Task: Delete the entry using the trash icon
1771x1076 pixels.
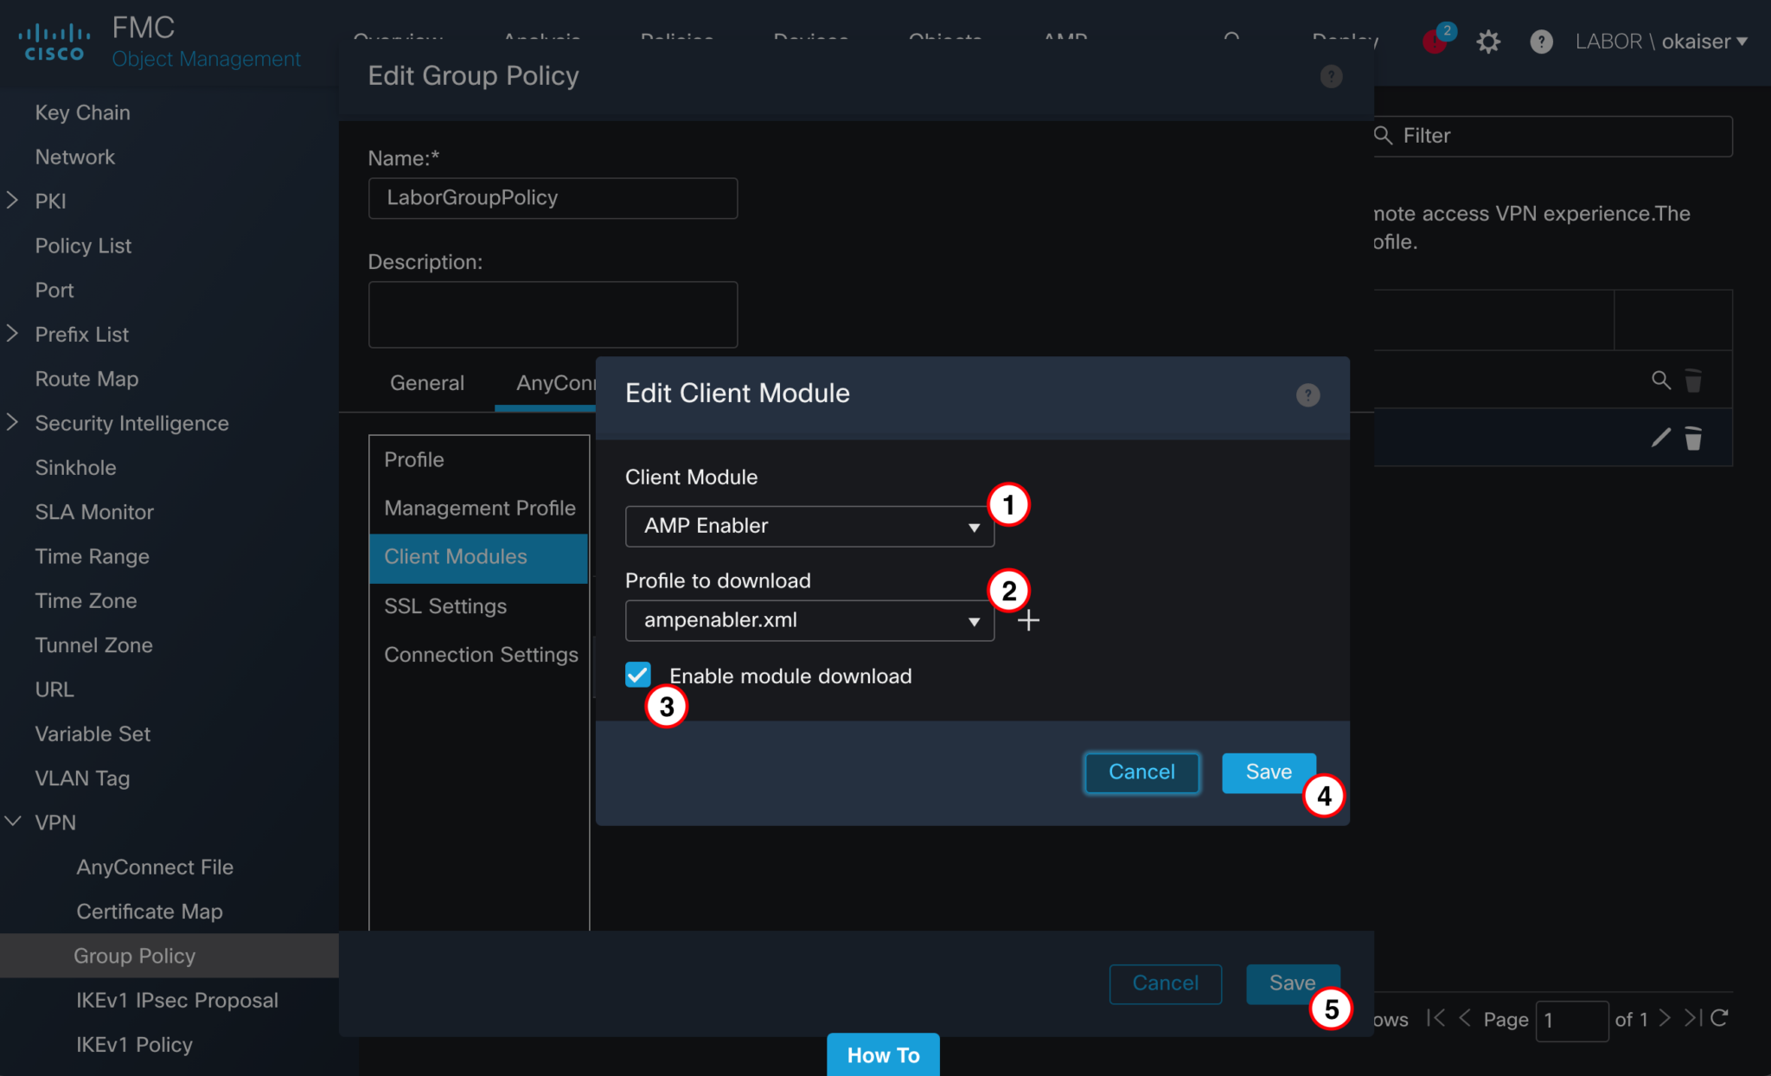Action: 1692,438
